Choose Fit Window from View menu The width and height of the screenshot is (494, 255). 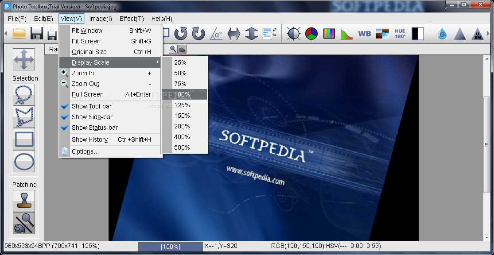point(111,31)
